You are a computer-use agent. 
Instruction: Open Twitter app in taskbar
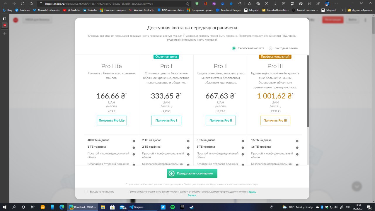pyautogui.click(x=163, y=207)
